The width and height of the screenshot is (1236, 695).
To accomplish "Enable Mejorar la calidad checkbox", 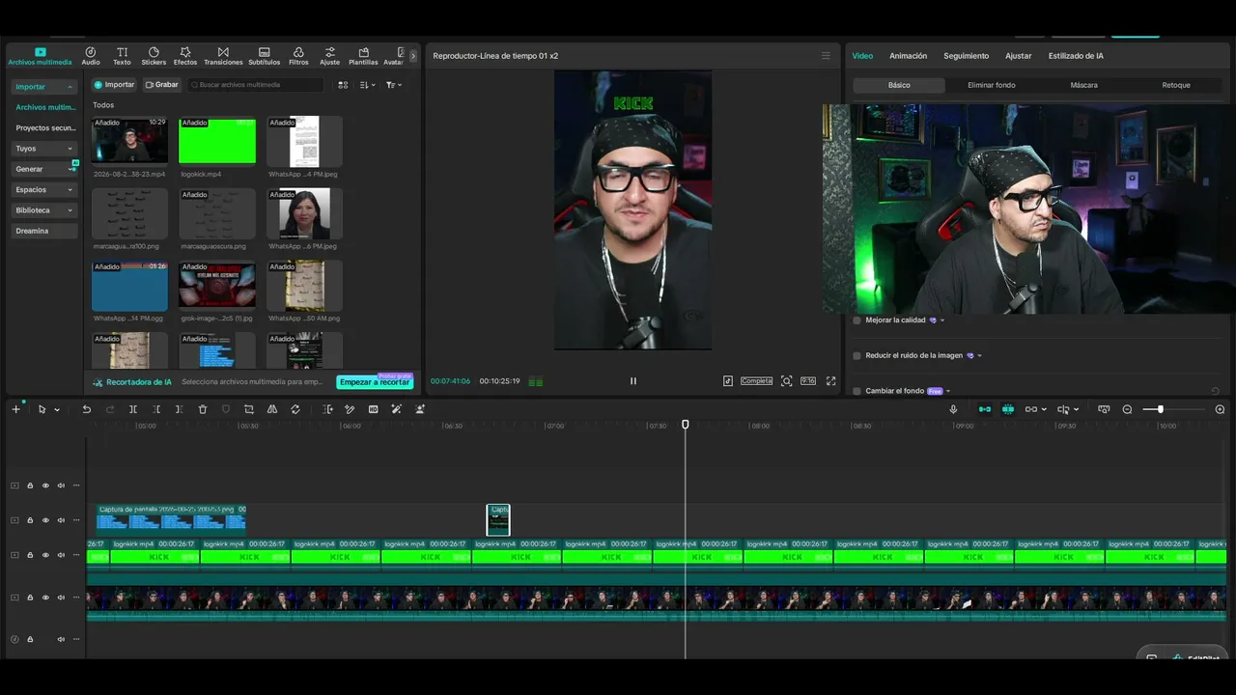I will click(857, 320).
